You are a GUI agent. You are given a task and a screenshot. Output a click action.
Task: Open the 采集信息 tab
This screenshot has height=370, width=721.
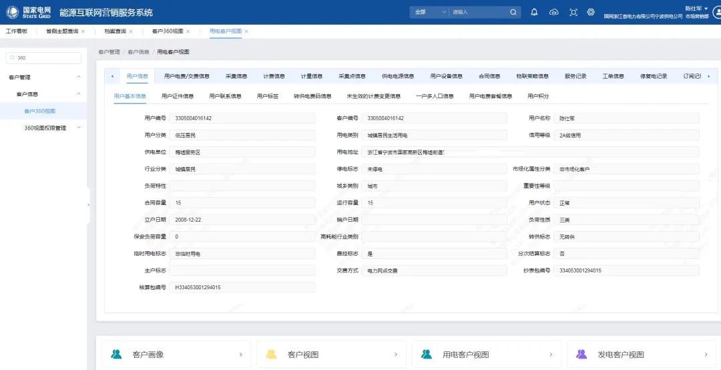point(236,76)
